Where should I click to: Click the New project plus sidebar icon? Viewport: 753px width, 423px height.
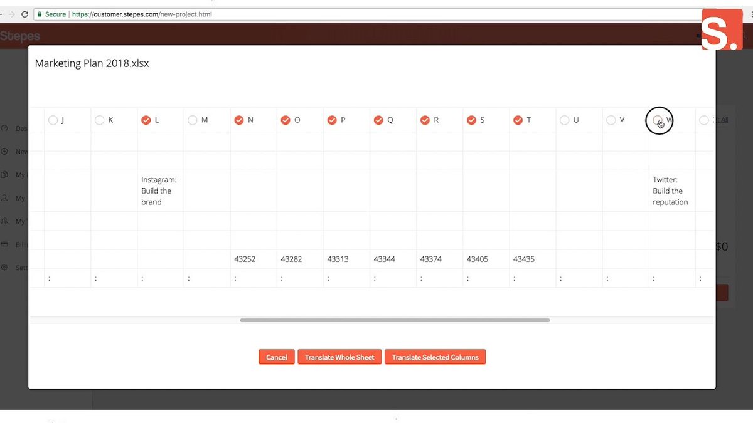tap(4, 152)
